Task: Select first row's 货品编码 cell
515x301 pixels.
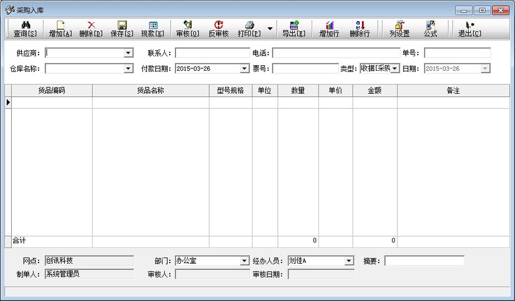Action: 52,102
